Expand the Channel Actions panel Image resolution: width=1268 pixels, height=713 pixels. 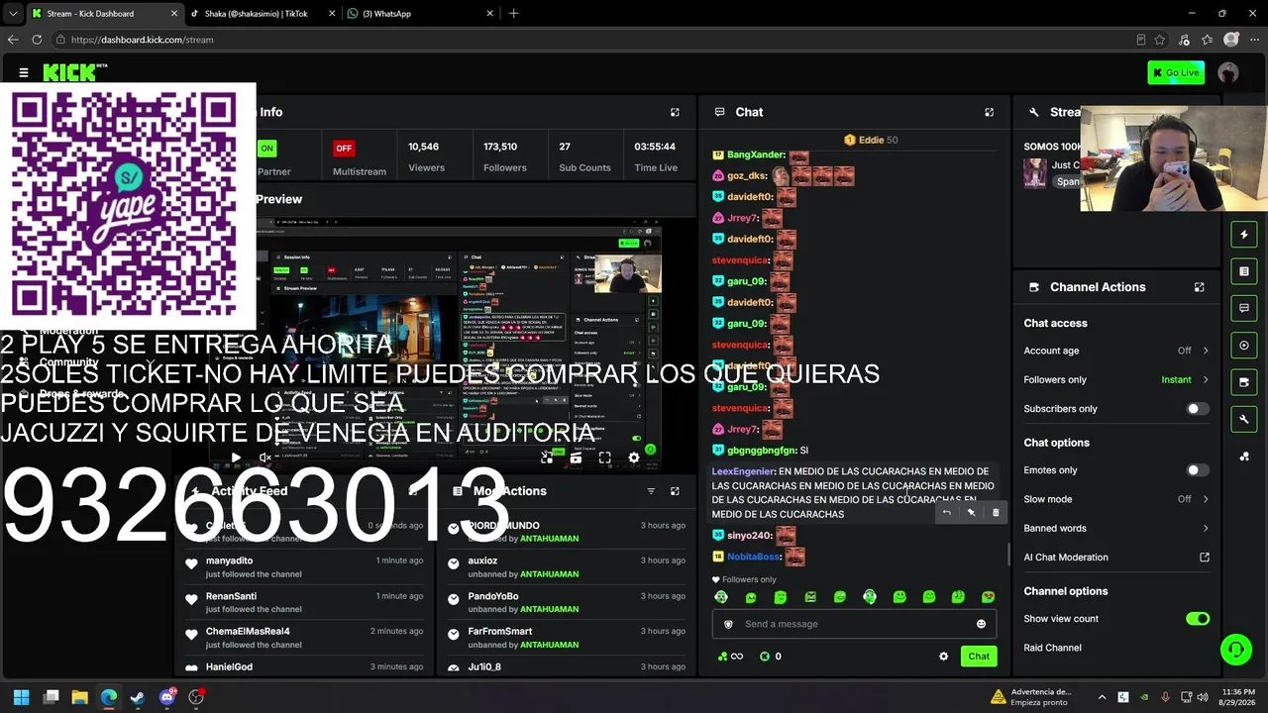click(x=1199, y=287)
